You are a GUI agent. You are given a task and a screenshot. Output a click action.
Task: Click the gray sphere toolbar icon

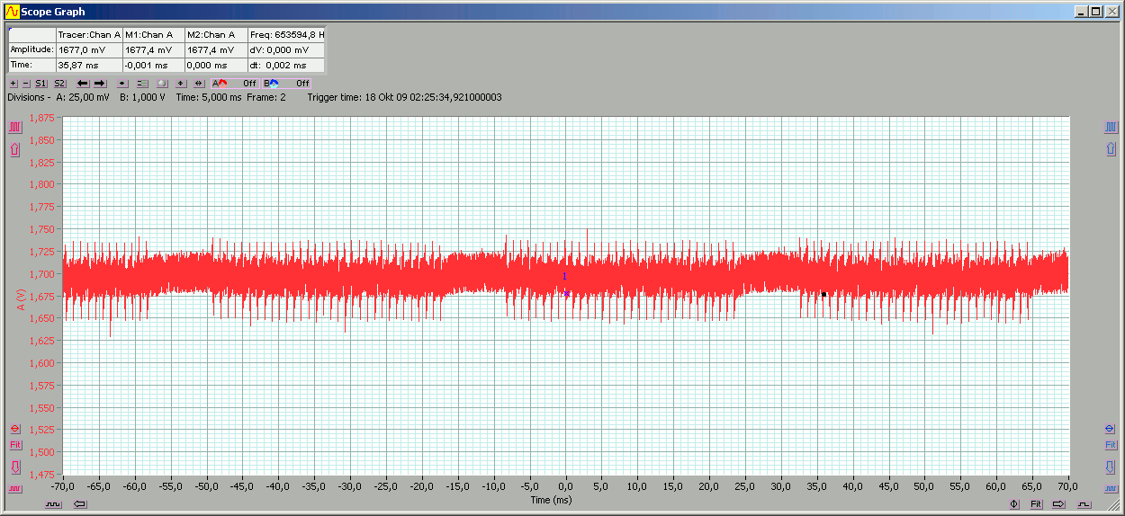point(162,83)
